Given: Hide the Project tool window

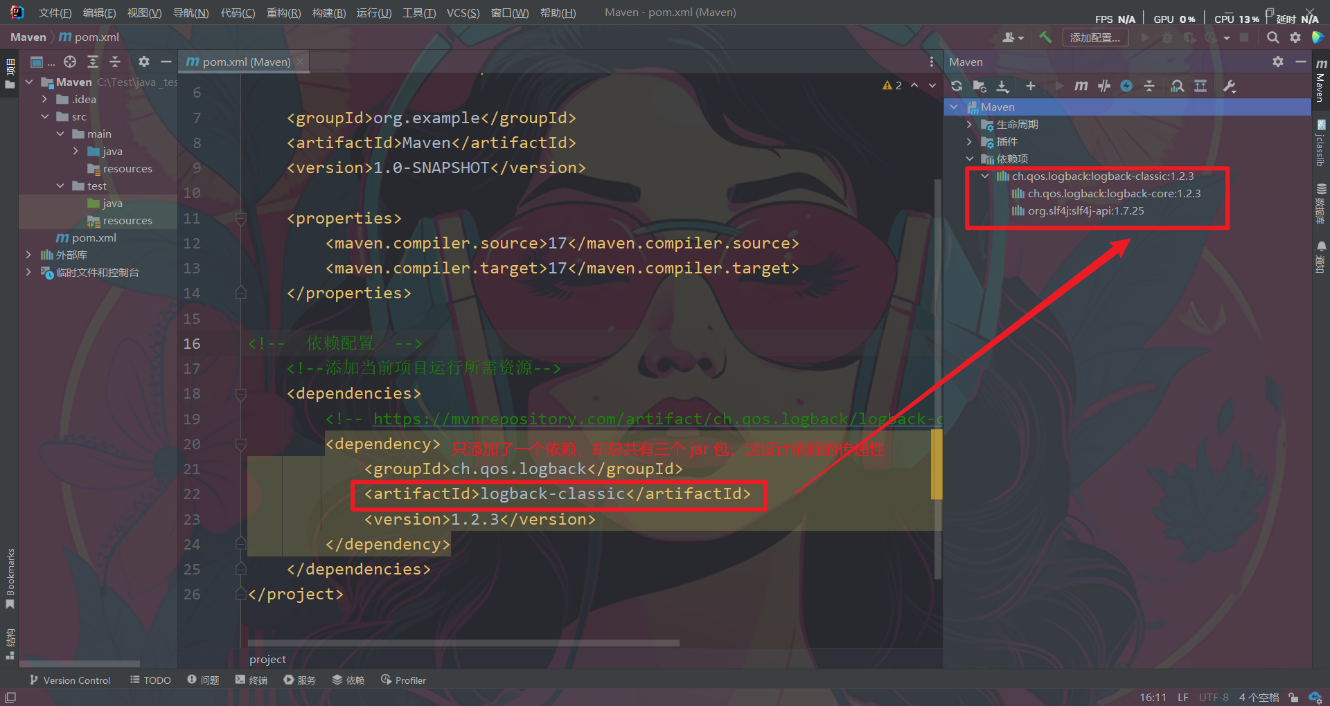Looking at the screenshot, I should tap(166, 62).
